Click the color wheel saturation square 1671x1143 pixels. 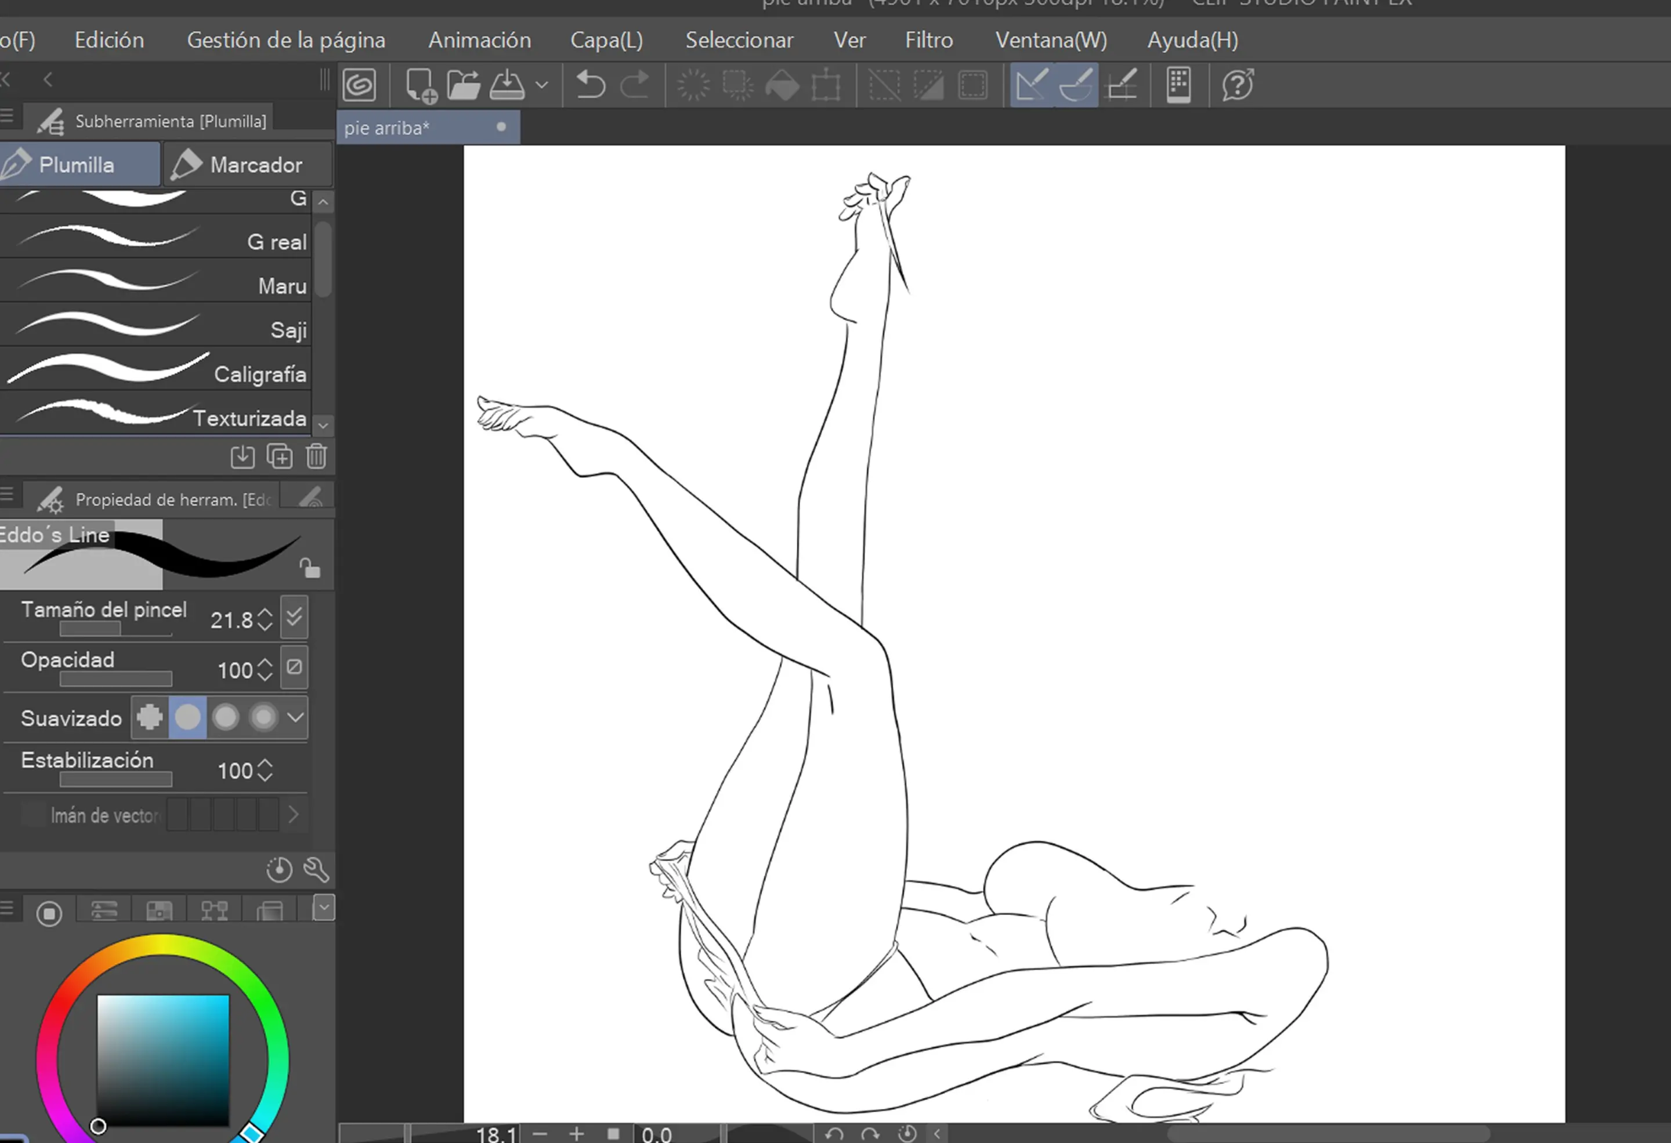click(x=163, y=1060)
